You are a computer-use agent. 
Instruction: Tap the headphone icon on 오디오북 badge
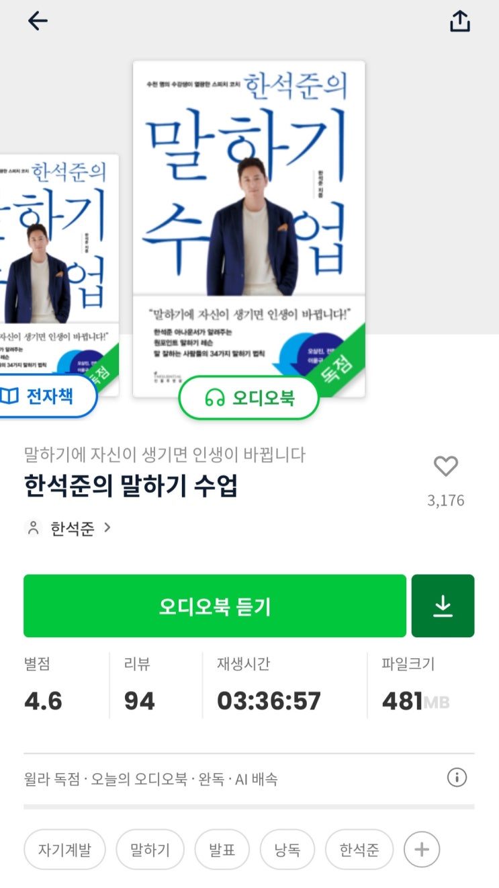214,398
